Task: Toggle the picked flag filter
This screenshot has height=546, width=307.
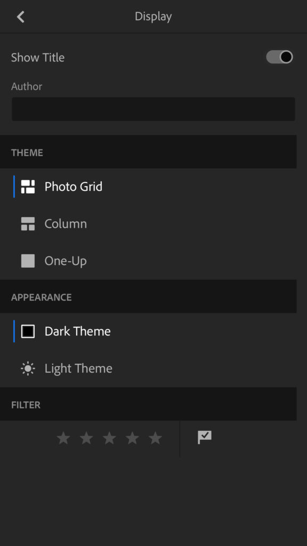Action: (205, 437)
